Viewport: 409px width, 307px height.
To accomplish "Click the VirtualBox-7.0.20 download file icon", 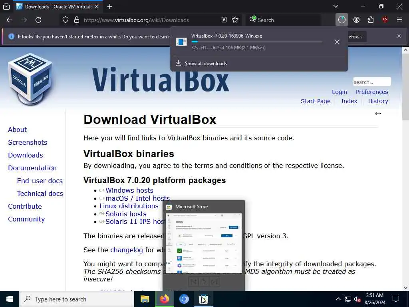I will coord(181,42).
